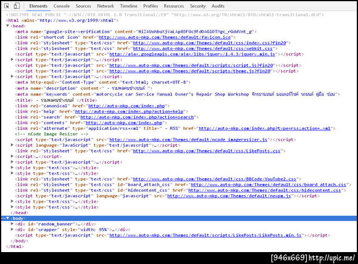
Task: Open the Network tab
Action: tap(105, 6)
